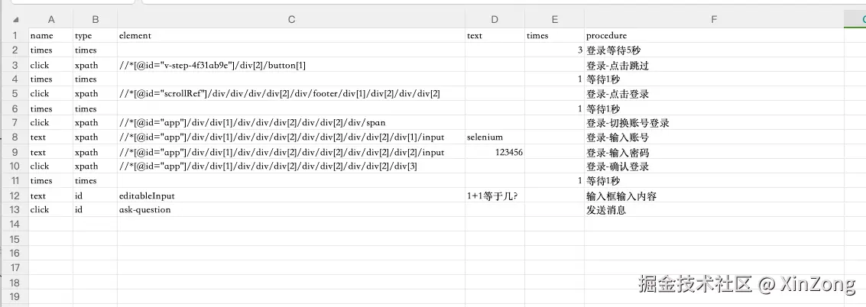Select the 'ask-question' cell
This screenshot has width=866, height=307.
[290, 209]
